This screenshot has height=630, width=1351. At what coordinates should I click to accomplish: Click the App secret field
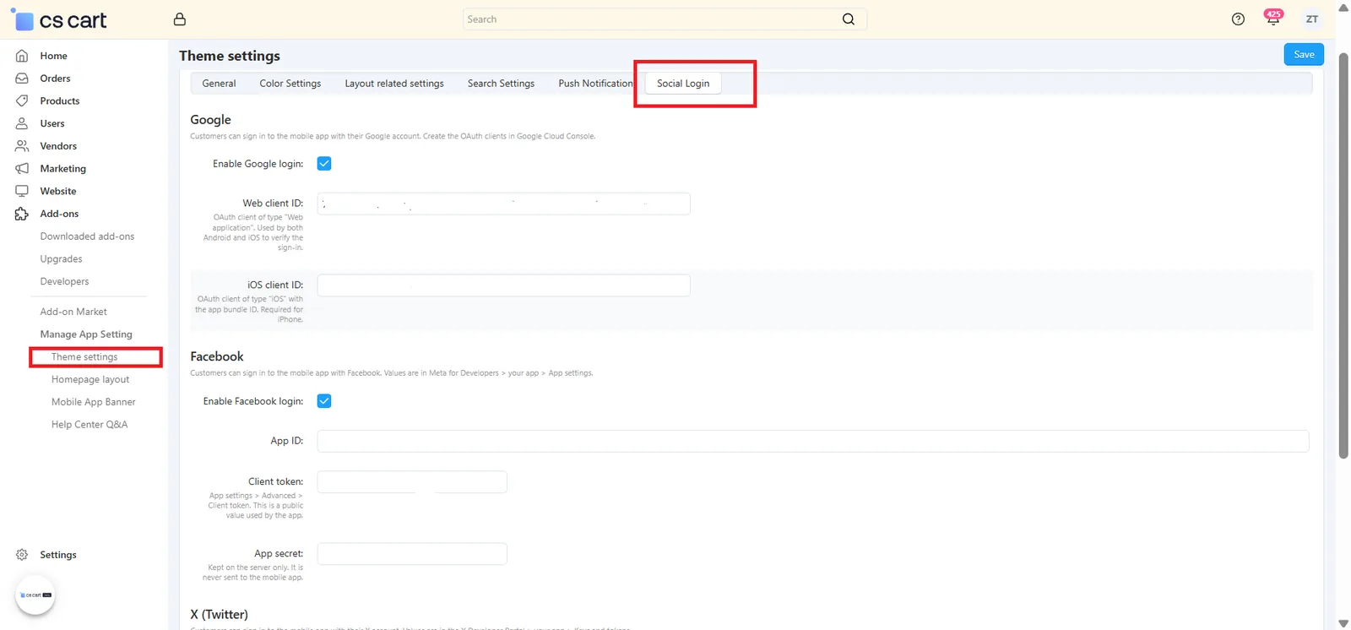pos(412,554)
